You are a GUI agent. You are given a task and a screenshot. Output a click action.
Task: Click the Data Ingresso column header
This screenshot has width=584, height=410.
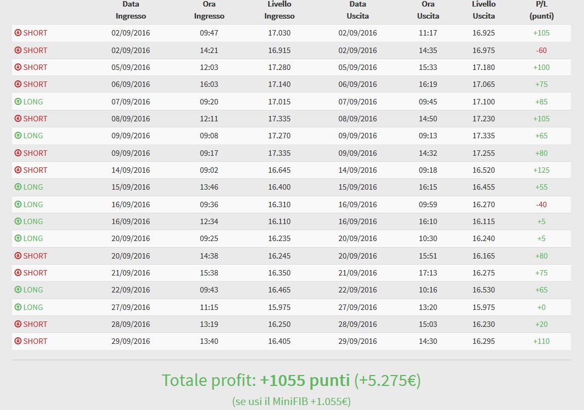tap(131, 10)
